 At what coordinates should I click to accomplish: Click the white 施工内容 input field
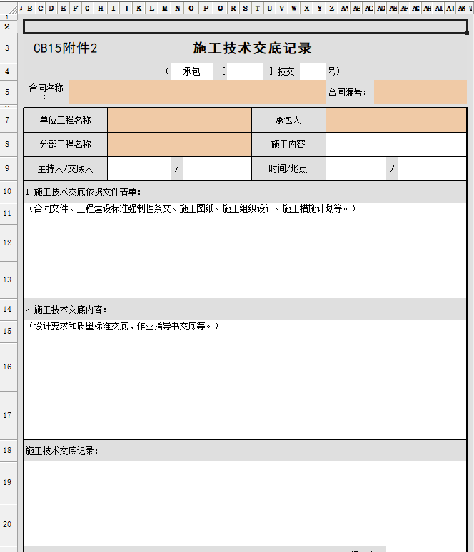(x=396, y=144)
